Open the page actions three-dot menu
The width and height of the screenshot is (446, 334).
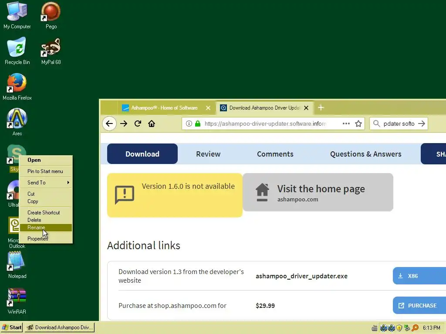[346, 124]
